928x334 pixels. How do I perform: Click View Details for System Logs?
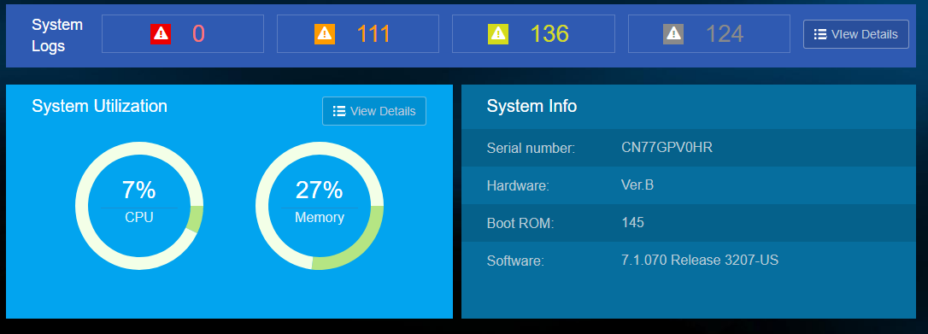tap(856, 34)
